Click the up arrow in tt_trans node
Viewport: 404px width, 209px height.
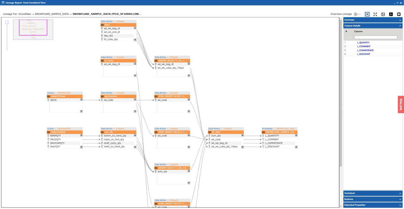click(x=135, y=64)
